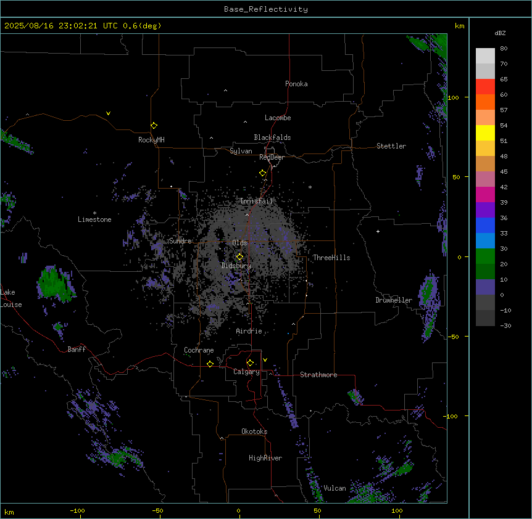Click the -100 tick on vertical km axis
Viewport: 532px width, 519px height.
point(451,416)
